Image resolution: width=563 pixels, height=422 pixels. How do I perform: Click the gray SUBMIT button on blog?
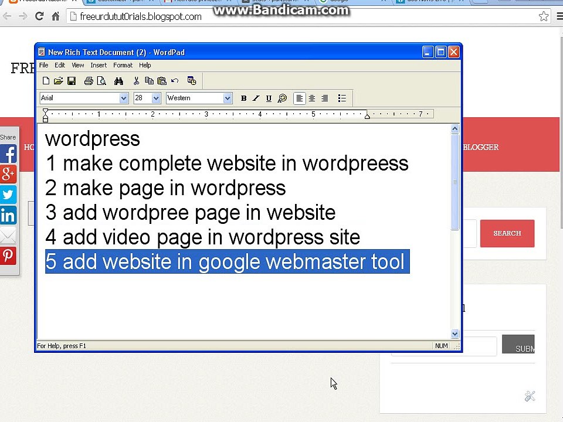coord(518,344)
